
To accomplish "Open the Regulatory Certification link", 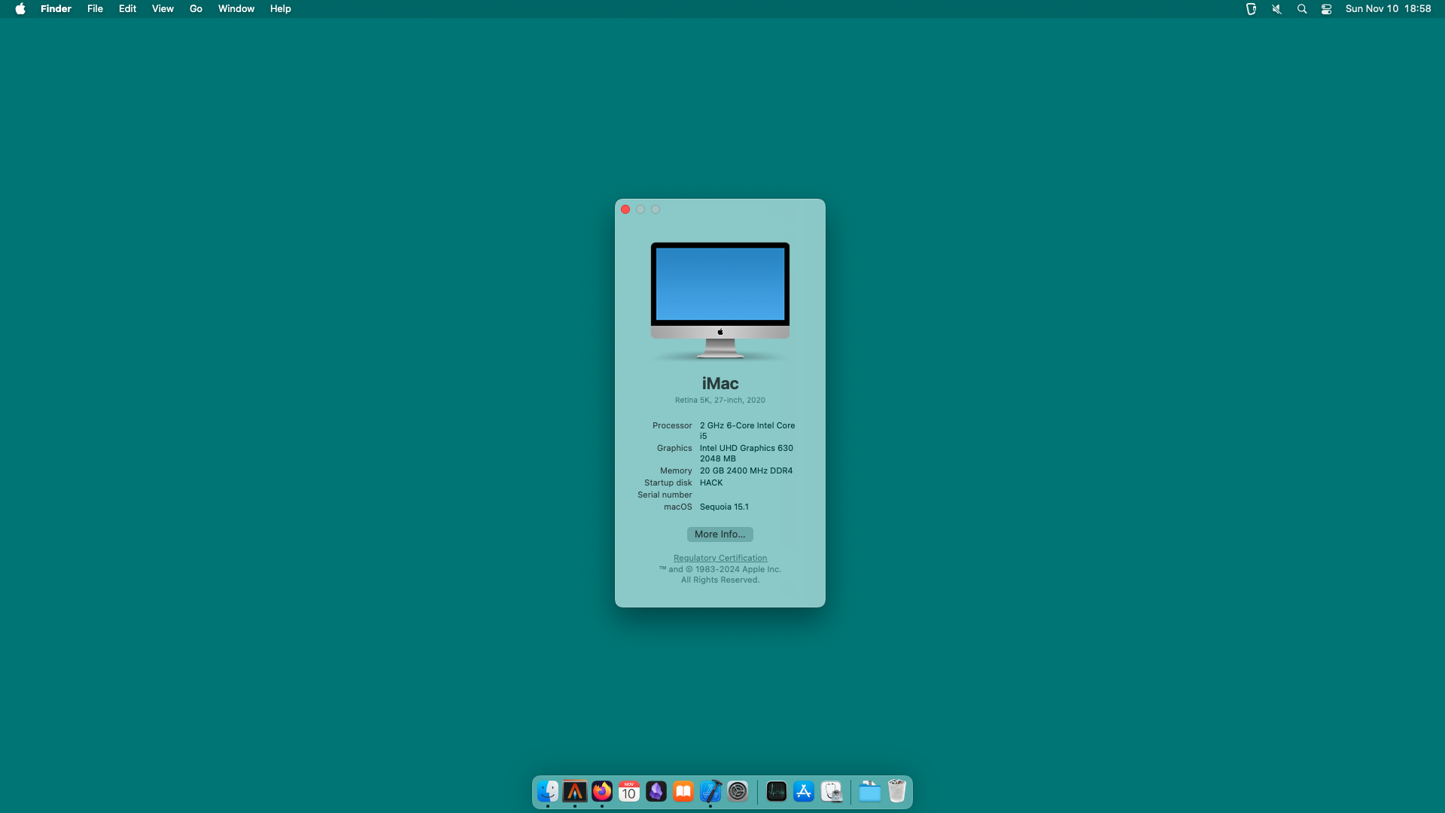I will [x=720, y=558].
